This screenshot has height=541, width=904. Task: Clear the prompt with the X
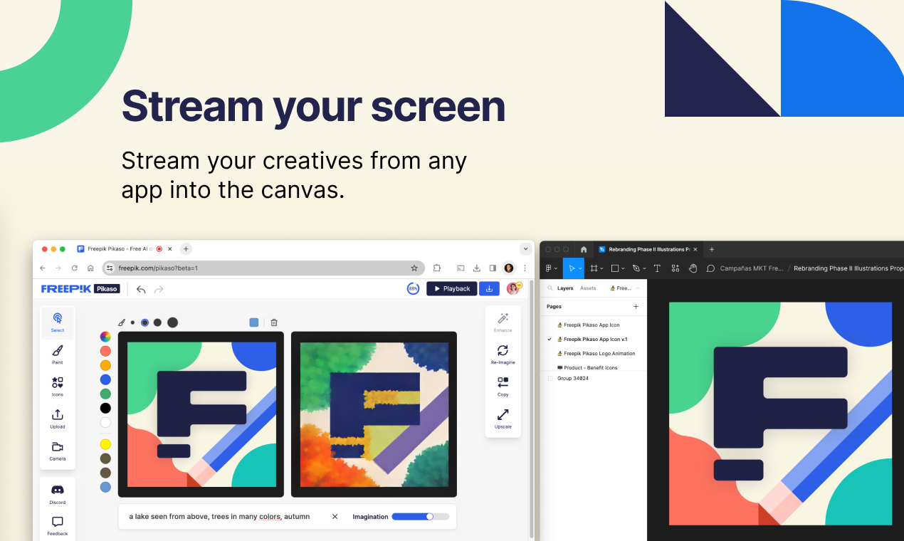(x=335, y=517)
